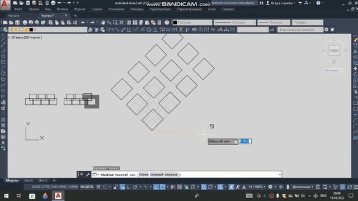Select the Trim scissors tool
The height and width of the screenshot is (201, 358).
[355, 92]
